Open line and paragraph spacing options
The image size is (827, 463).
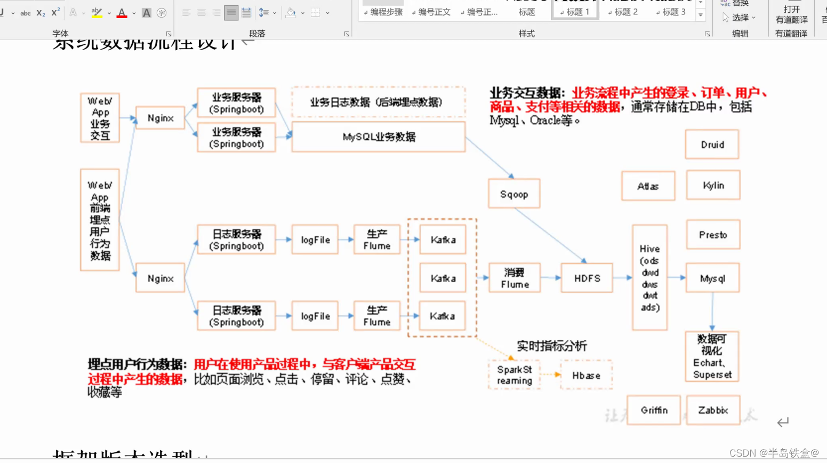(x=264, y=12)
